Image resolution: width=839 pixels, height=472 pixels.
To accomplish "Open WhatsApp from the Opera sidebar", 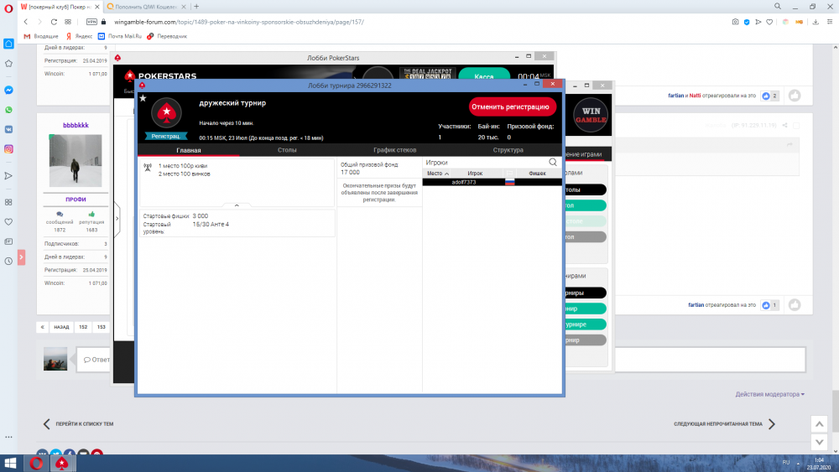I will click(x=8, y=110).
